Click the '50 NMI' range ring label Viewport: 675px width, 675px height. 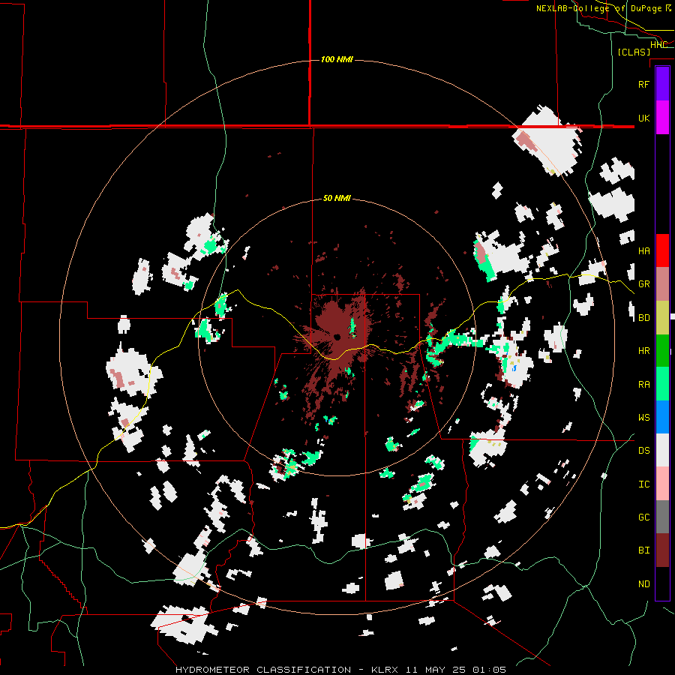337,198
